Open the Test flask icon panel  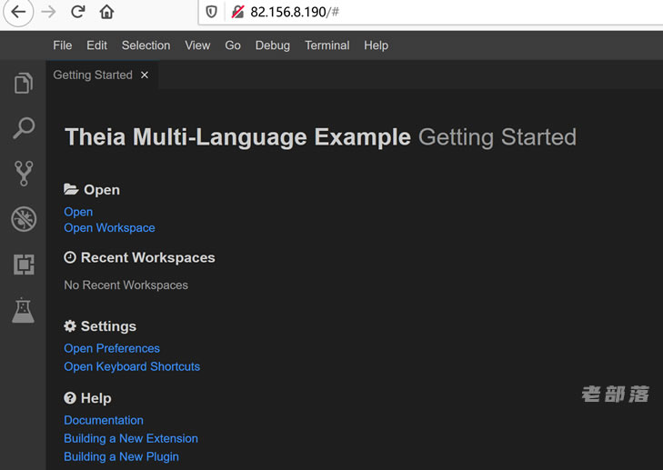pos(24,310)
